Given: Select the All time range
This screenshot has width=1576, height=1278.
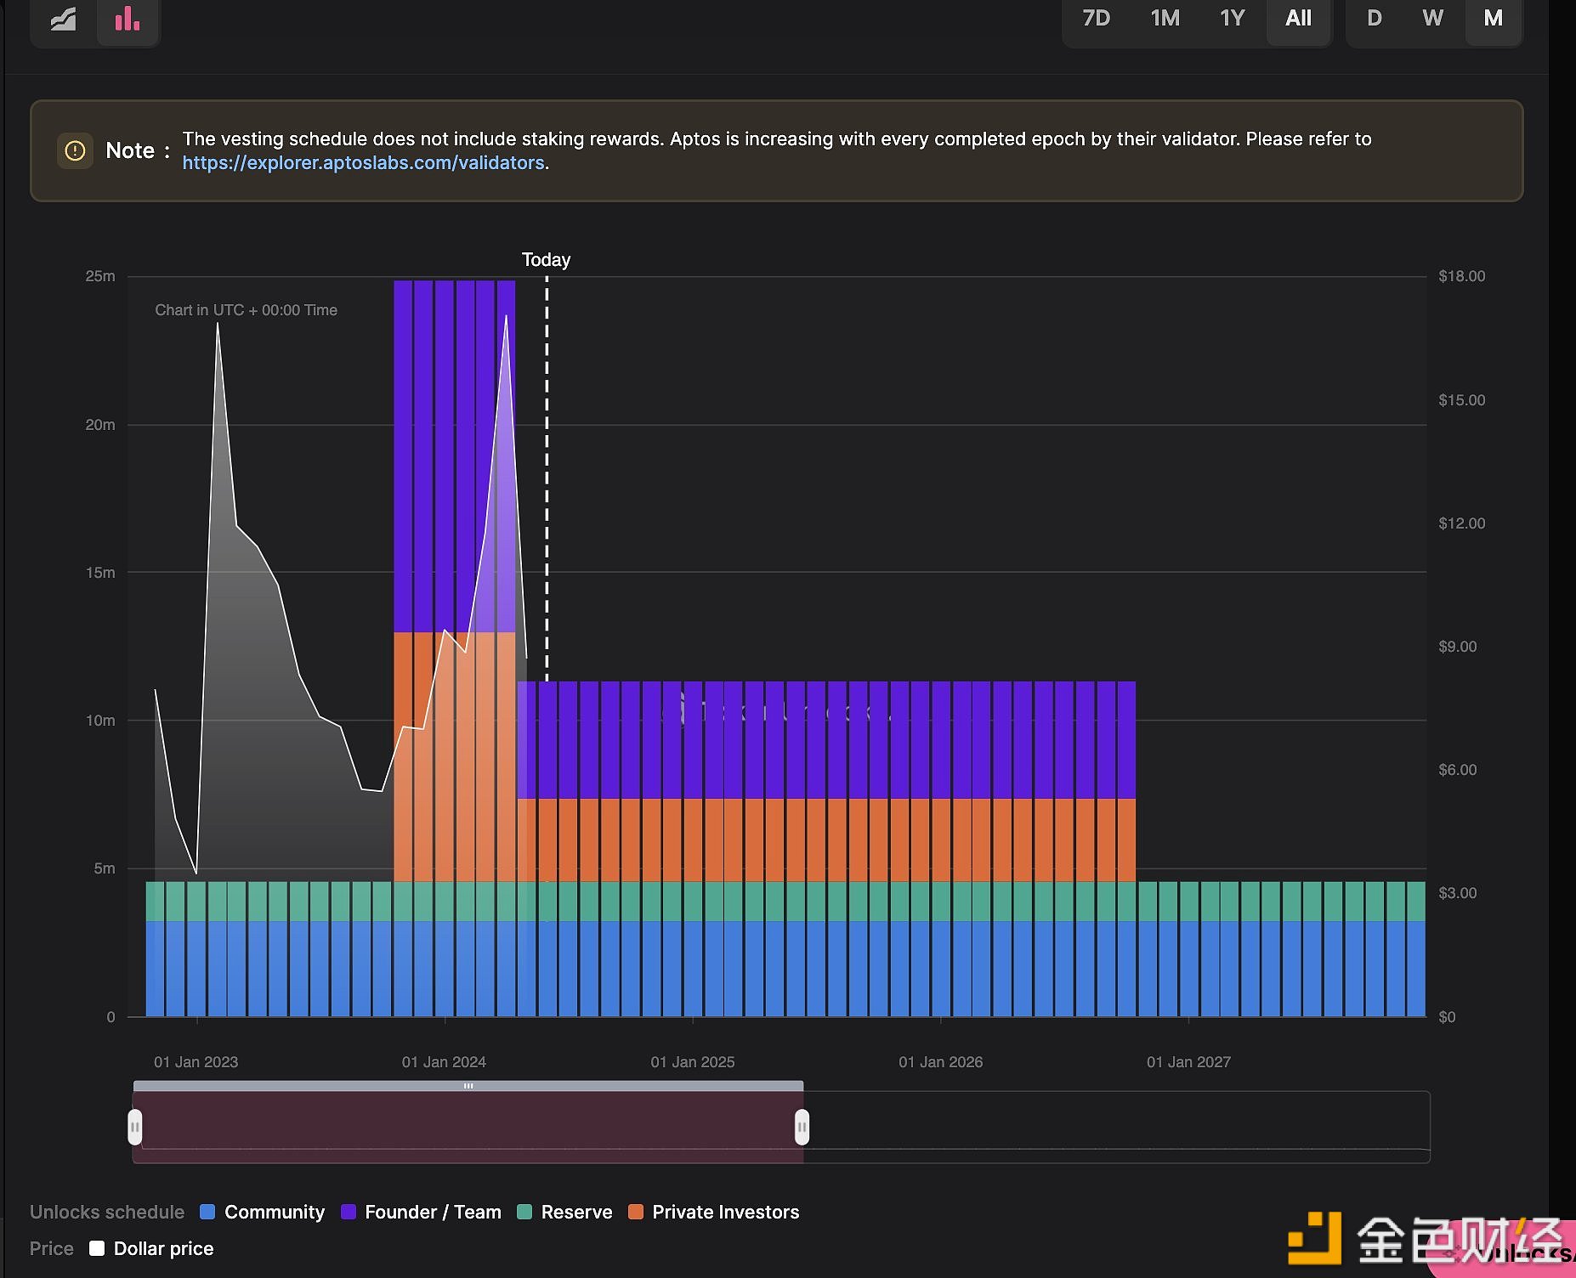Looking at the screenshot, I should pyautogui.click(x=1298, y=18).
